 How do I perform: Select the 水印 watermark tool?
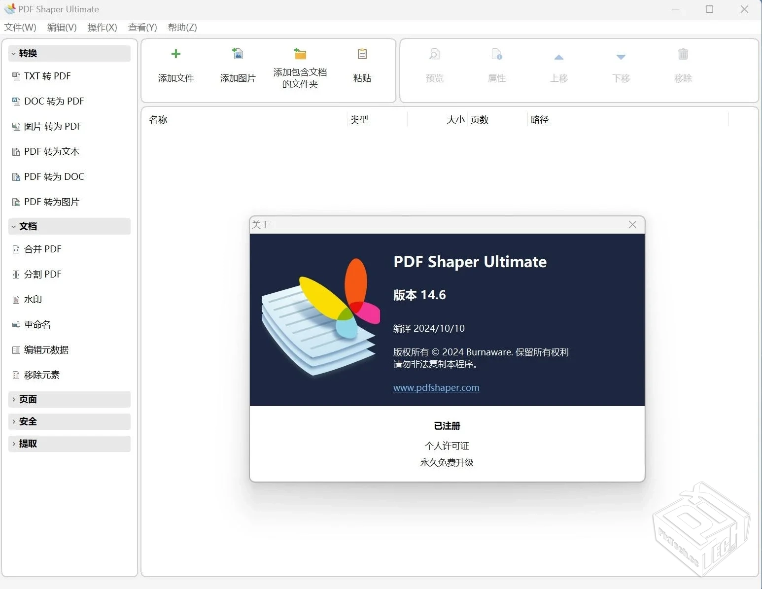[33, 299]
